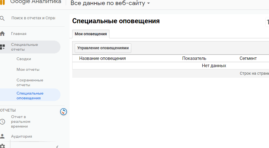Click the Google Analytics logo
Image resolution: width=269 pixels, height=148 pixels.
tap(3, 2)
